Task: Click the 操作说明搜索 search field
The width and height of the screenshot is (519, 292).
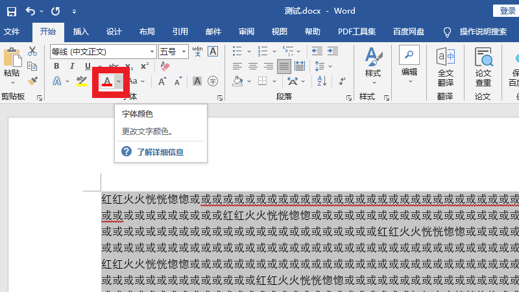Action: coord(483,31)
